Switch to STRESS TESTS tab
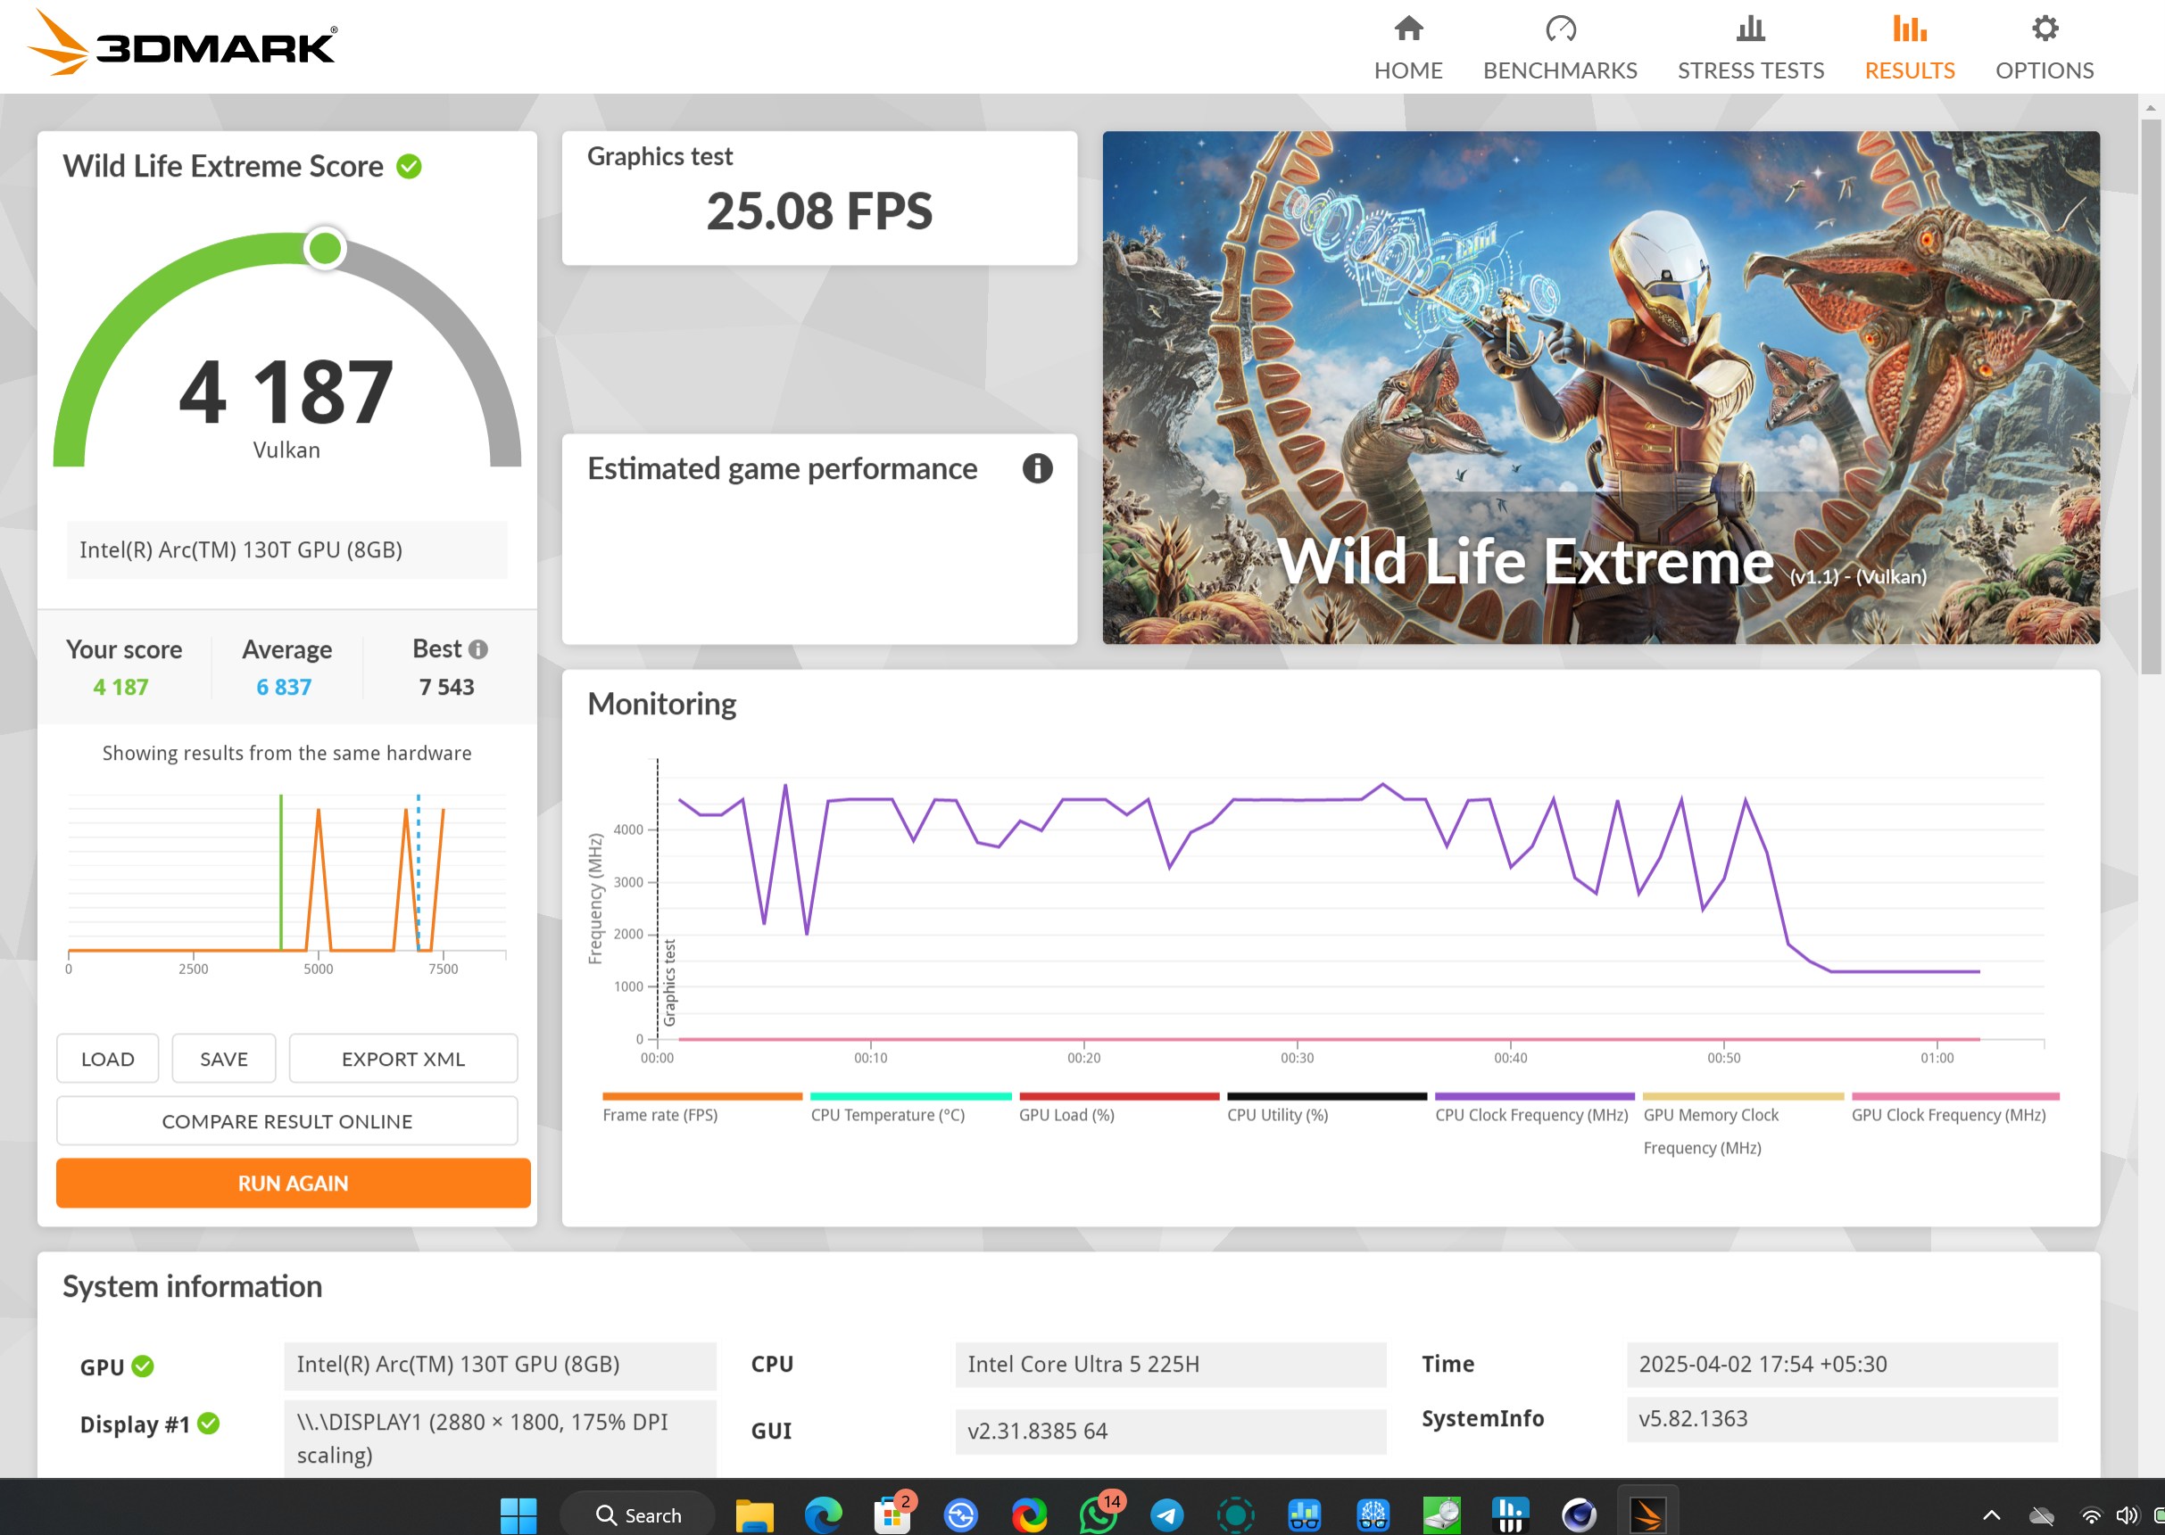 [1750, 47]
